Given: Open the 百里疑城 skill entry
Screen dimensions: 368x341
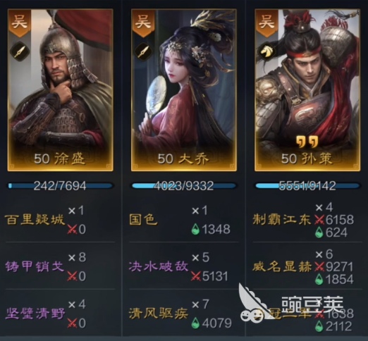Looking at the screenshot, I should pyautogui.click(x=35, y=220).
